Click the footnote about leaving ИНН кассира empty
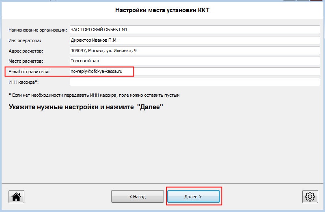 94,95
